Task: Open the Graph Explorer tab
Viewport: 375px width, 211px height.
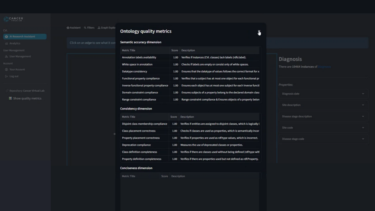Action: coord(107,28)
